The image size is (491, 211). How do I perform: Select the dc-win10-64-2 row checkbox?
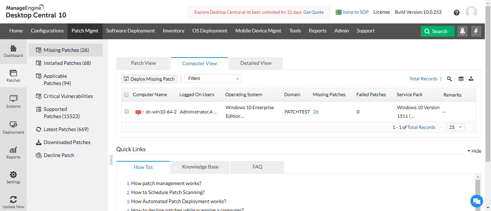coord(126,112)
